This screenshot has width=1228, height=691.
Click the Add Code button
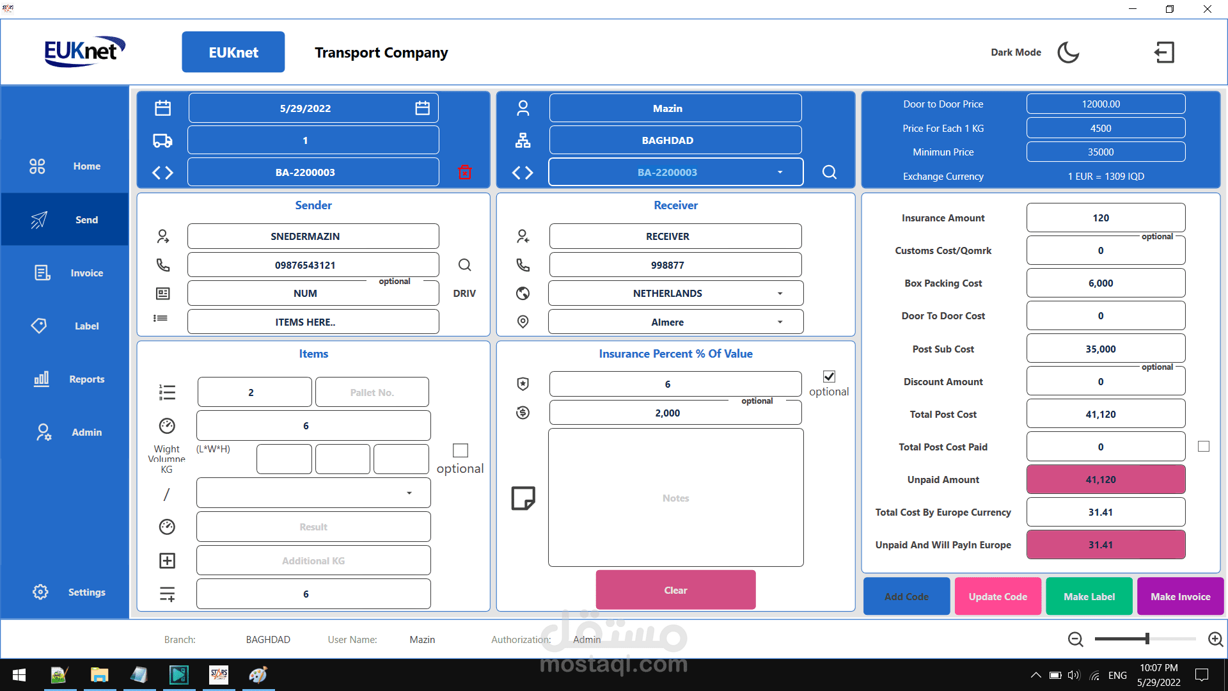pos(906,596)
